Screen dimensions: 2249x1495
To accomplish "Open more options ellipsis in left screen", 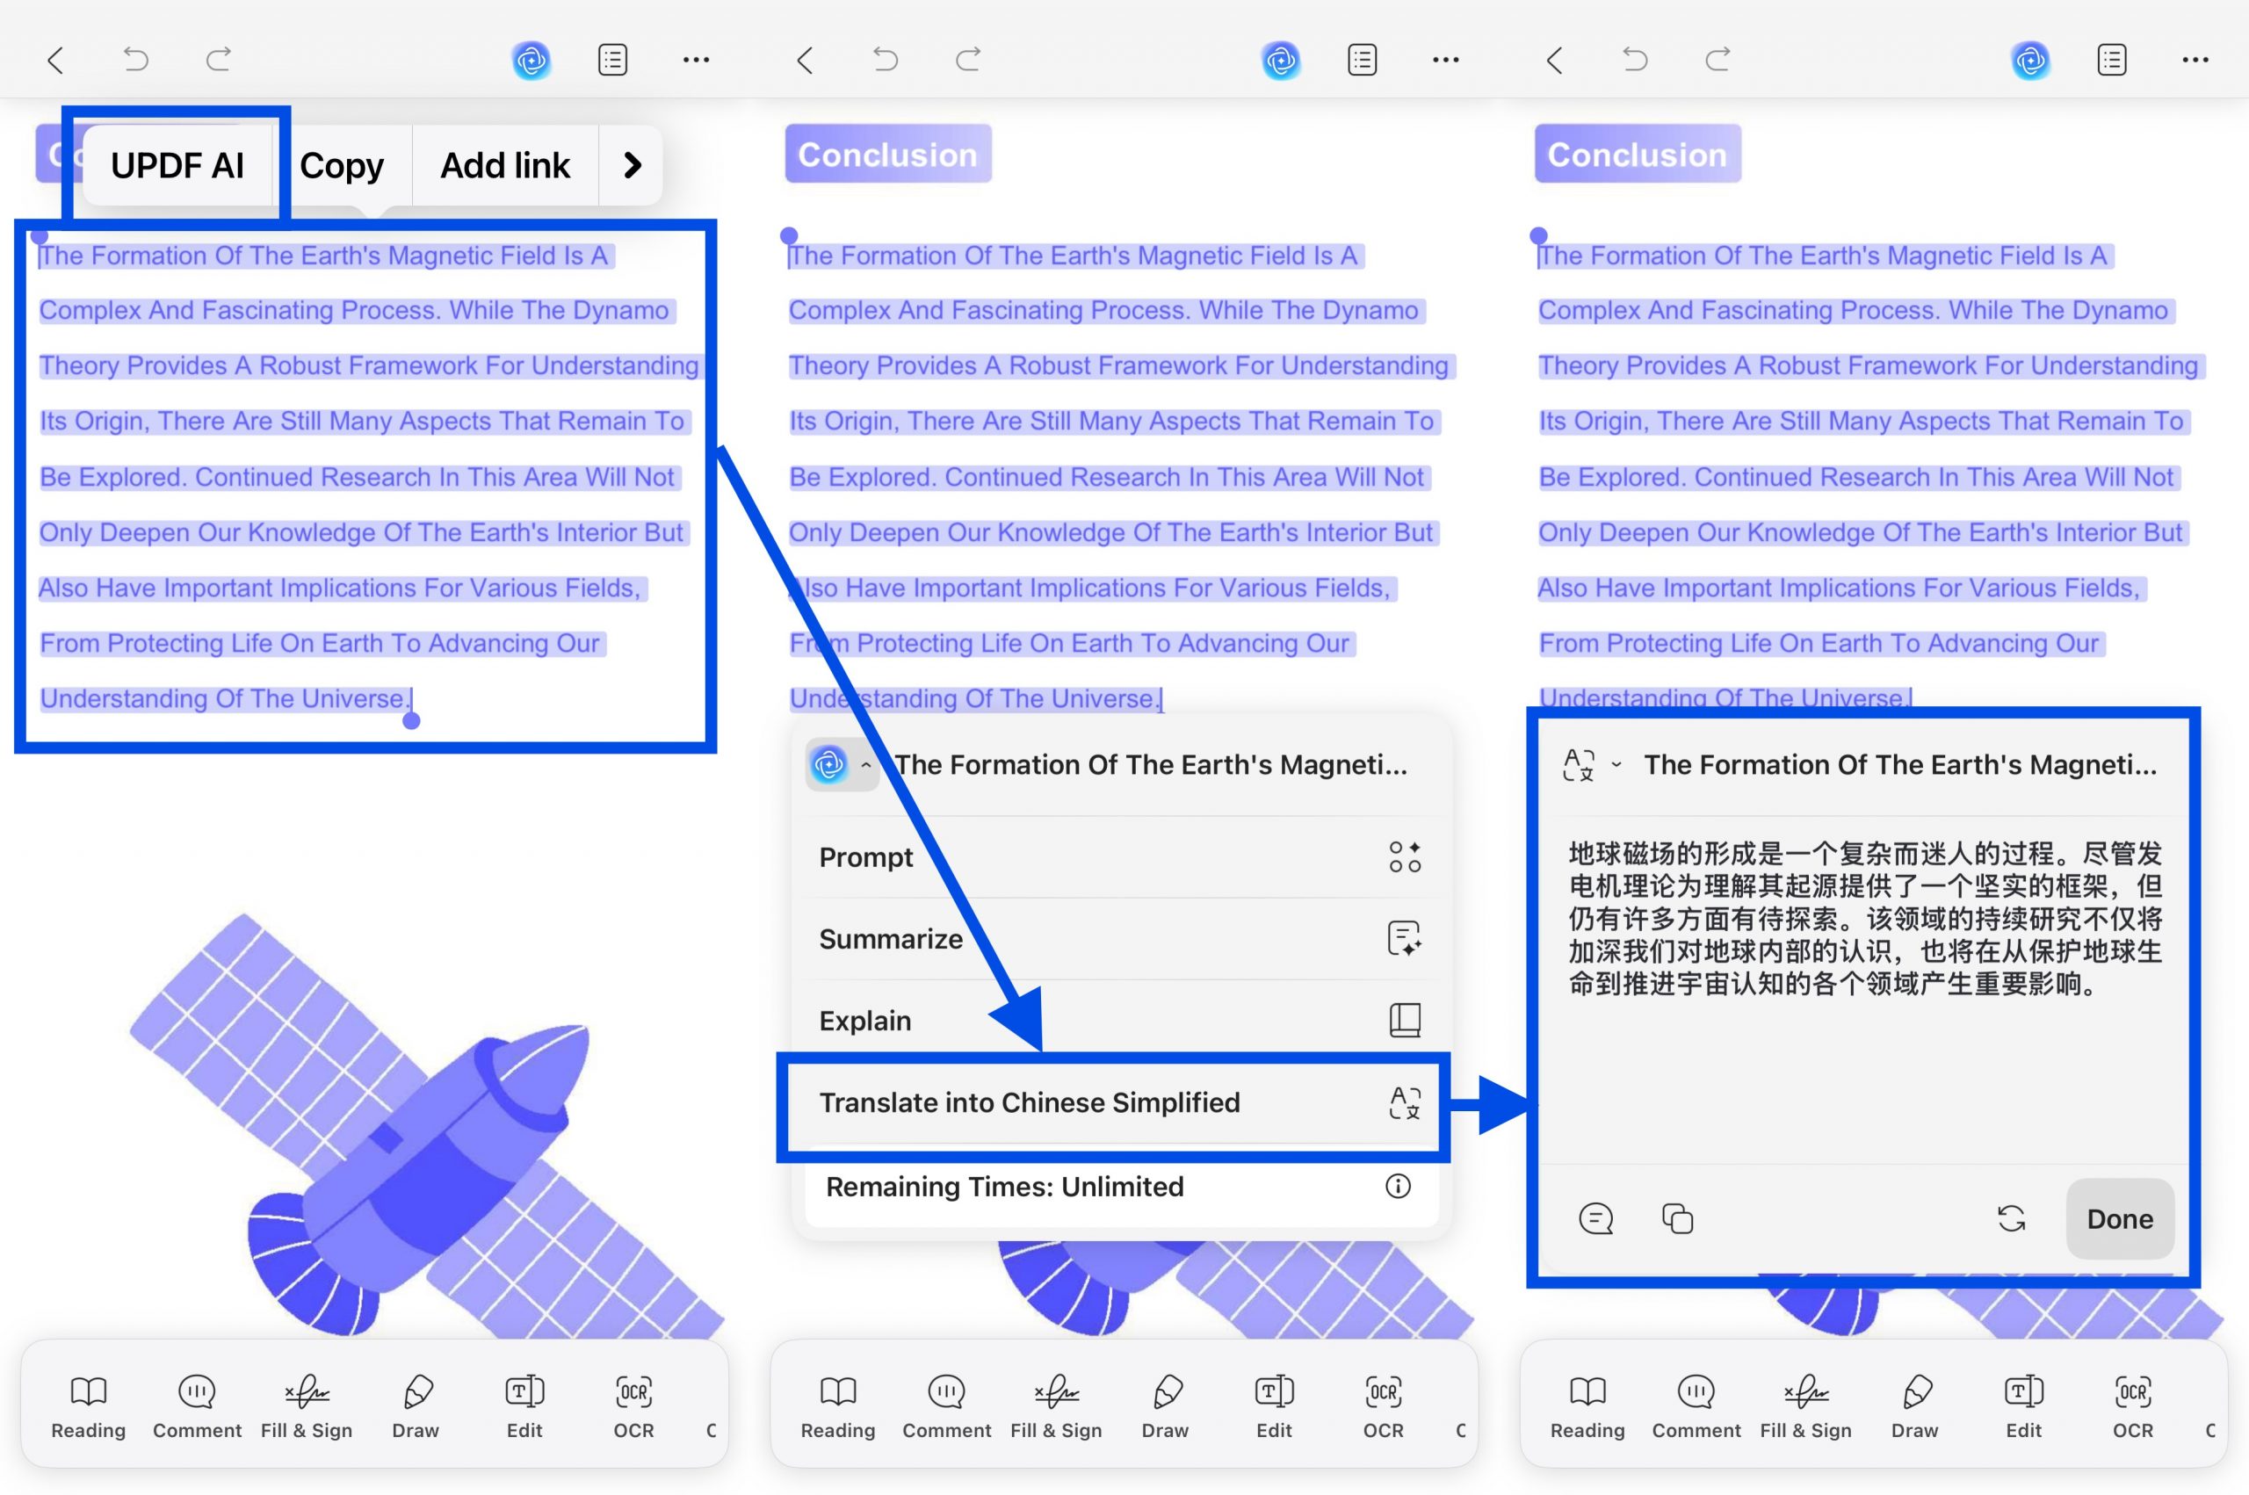I will click(696, 60).
